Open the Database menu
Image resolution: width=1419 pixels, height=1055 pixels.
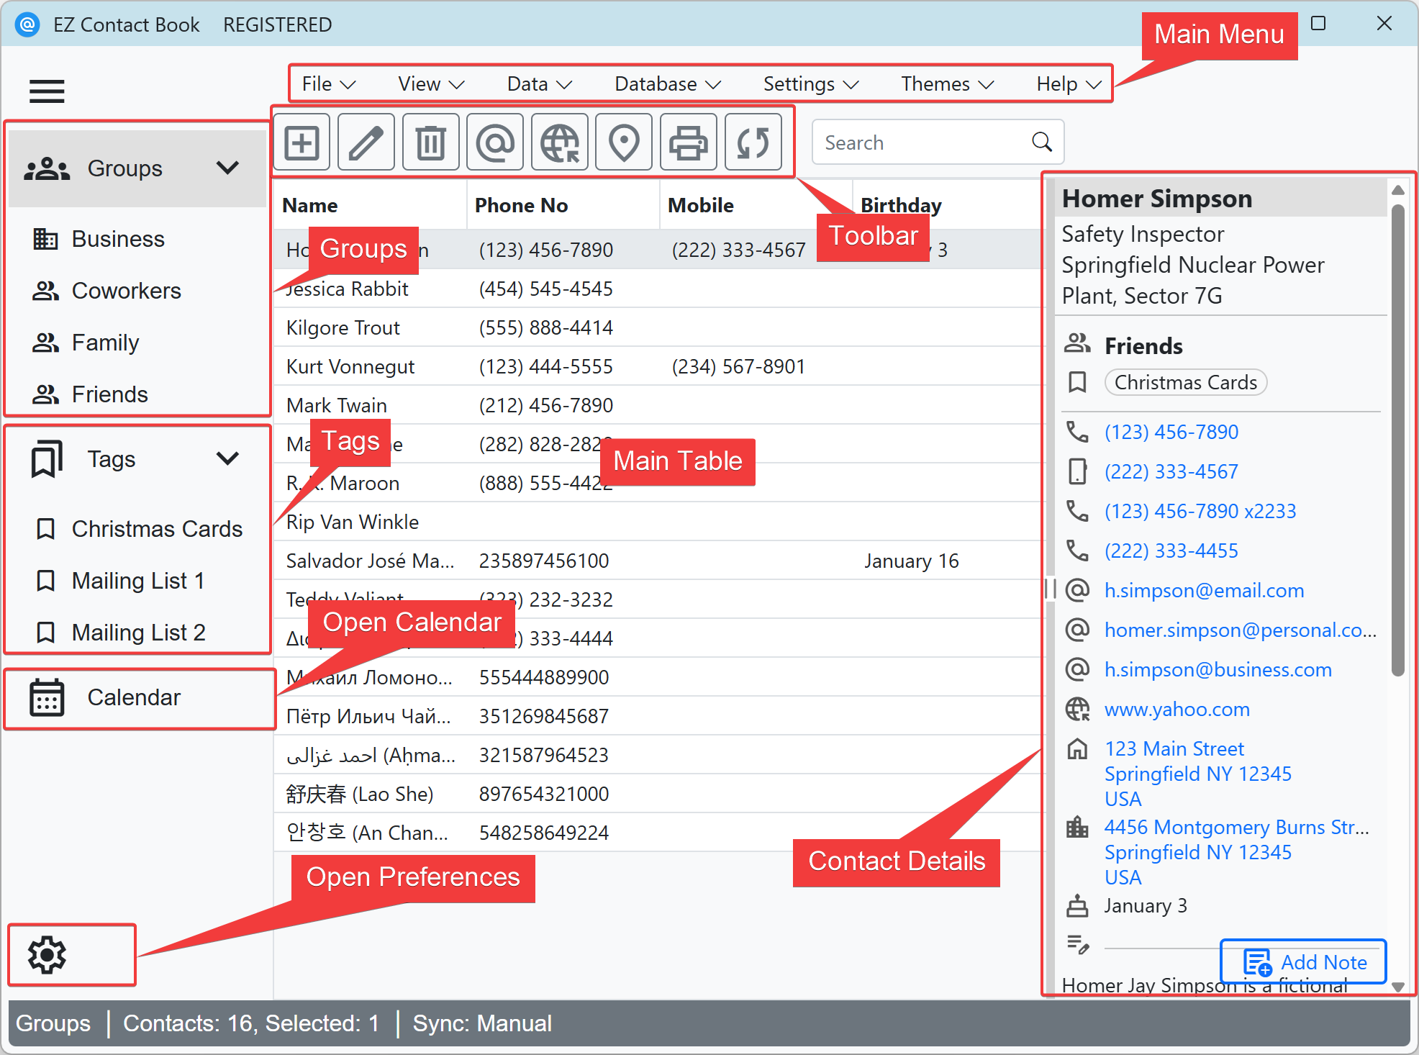pyautogui.click(x=666, y=83)
